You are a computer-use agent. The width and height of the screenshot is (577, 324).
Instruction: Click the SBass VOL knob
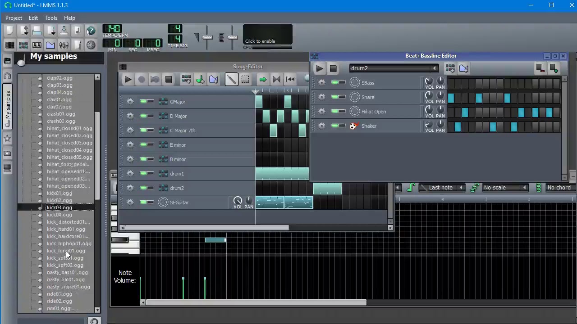[x=429, y=81]
